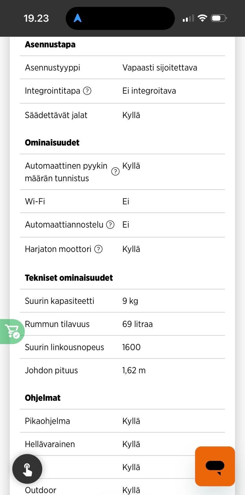This screenshot has width=245, height=495.
Task: Open the green shopping cart icon
Action: coord(12,331)
